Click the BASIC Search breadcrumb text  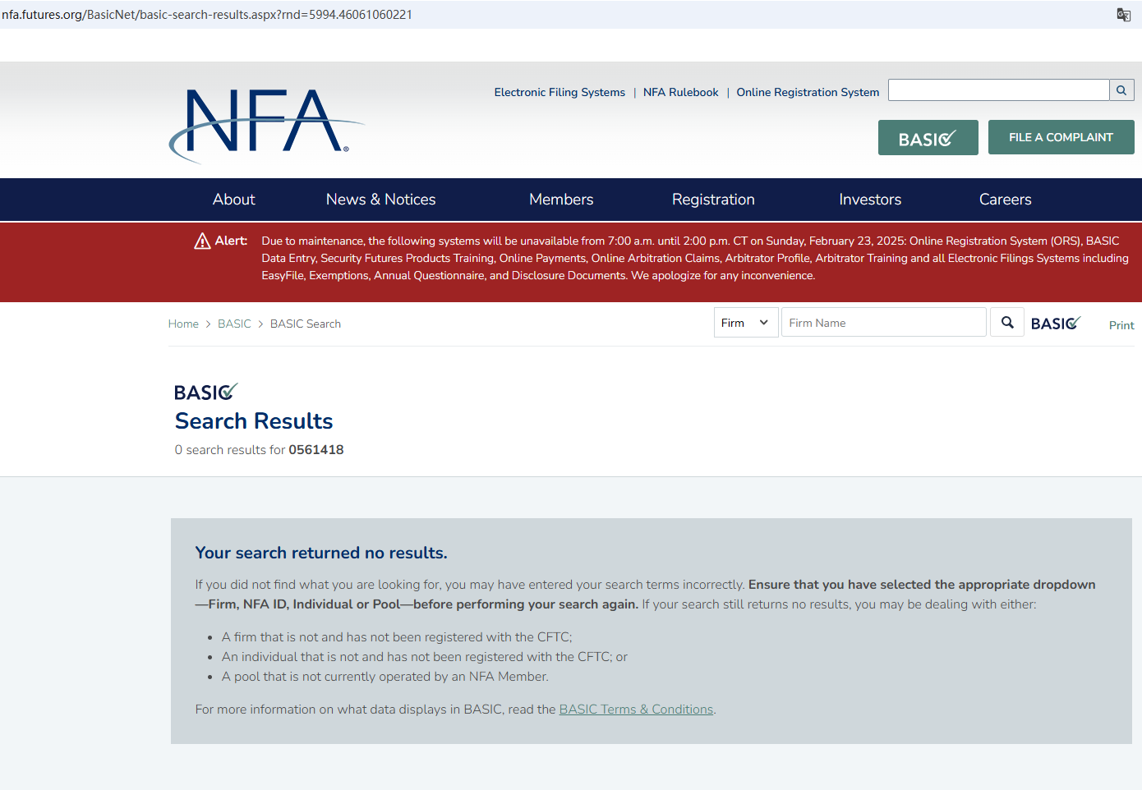[x=306, y=324]
